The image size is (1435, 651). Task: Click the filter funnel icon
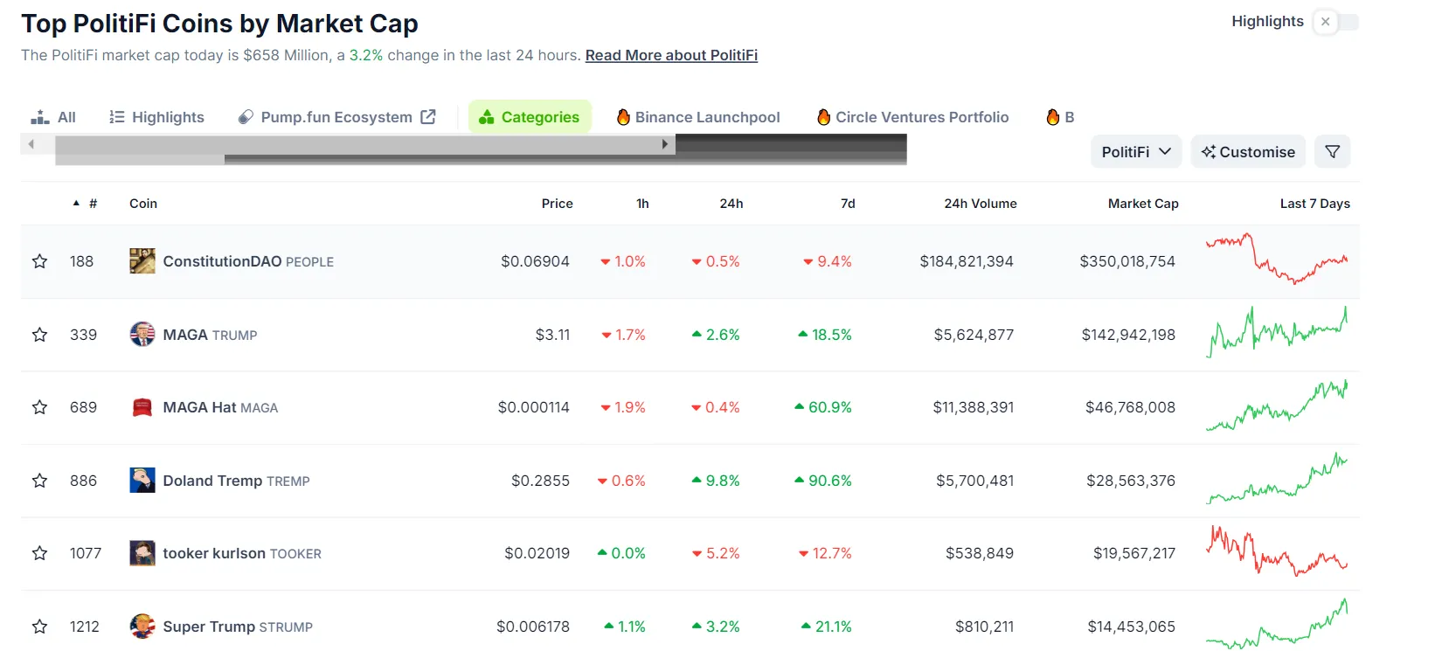pos(1332,152)
